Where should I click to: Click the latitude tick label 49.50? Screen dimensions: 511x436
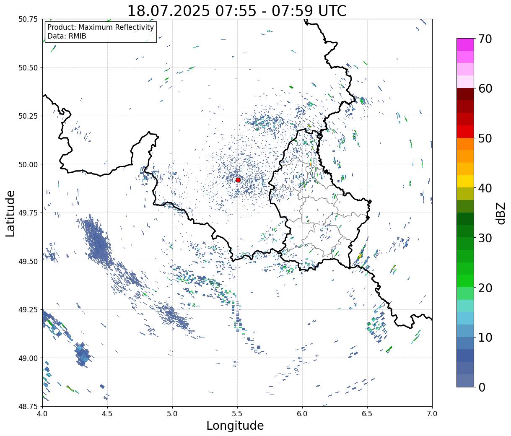click(x=28, y=261)
